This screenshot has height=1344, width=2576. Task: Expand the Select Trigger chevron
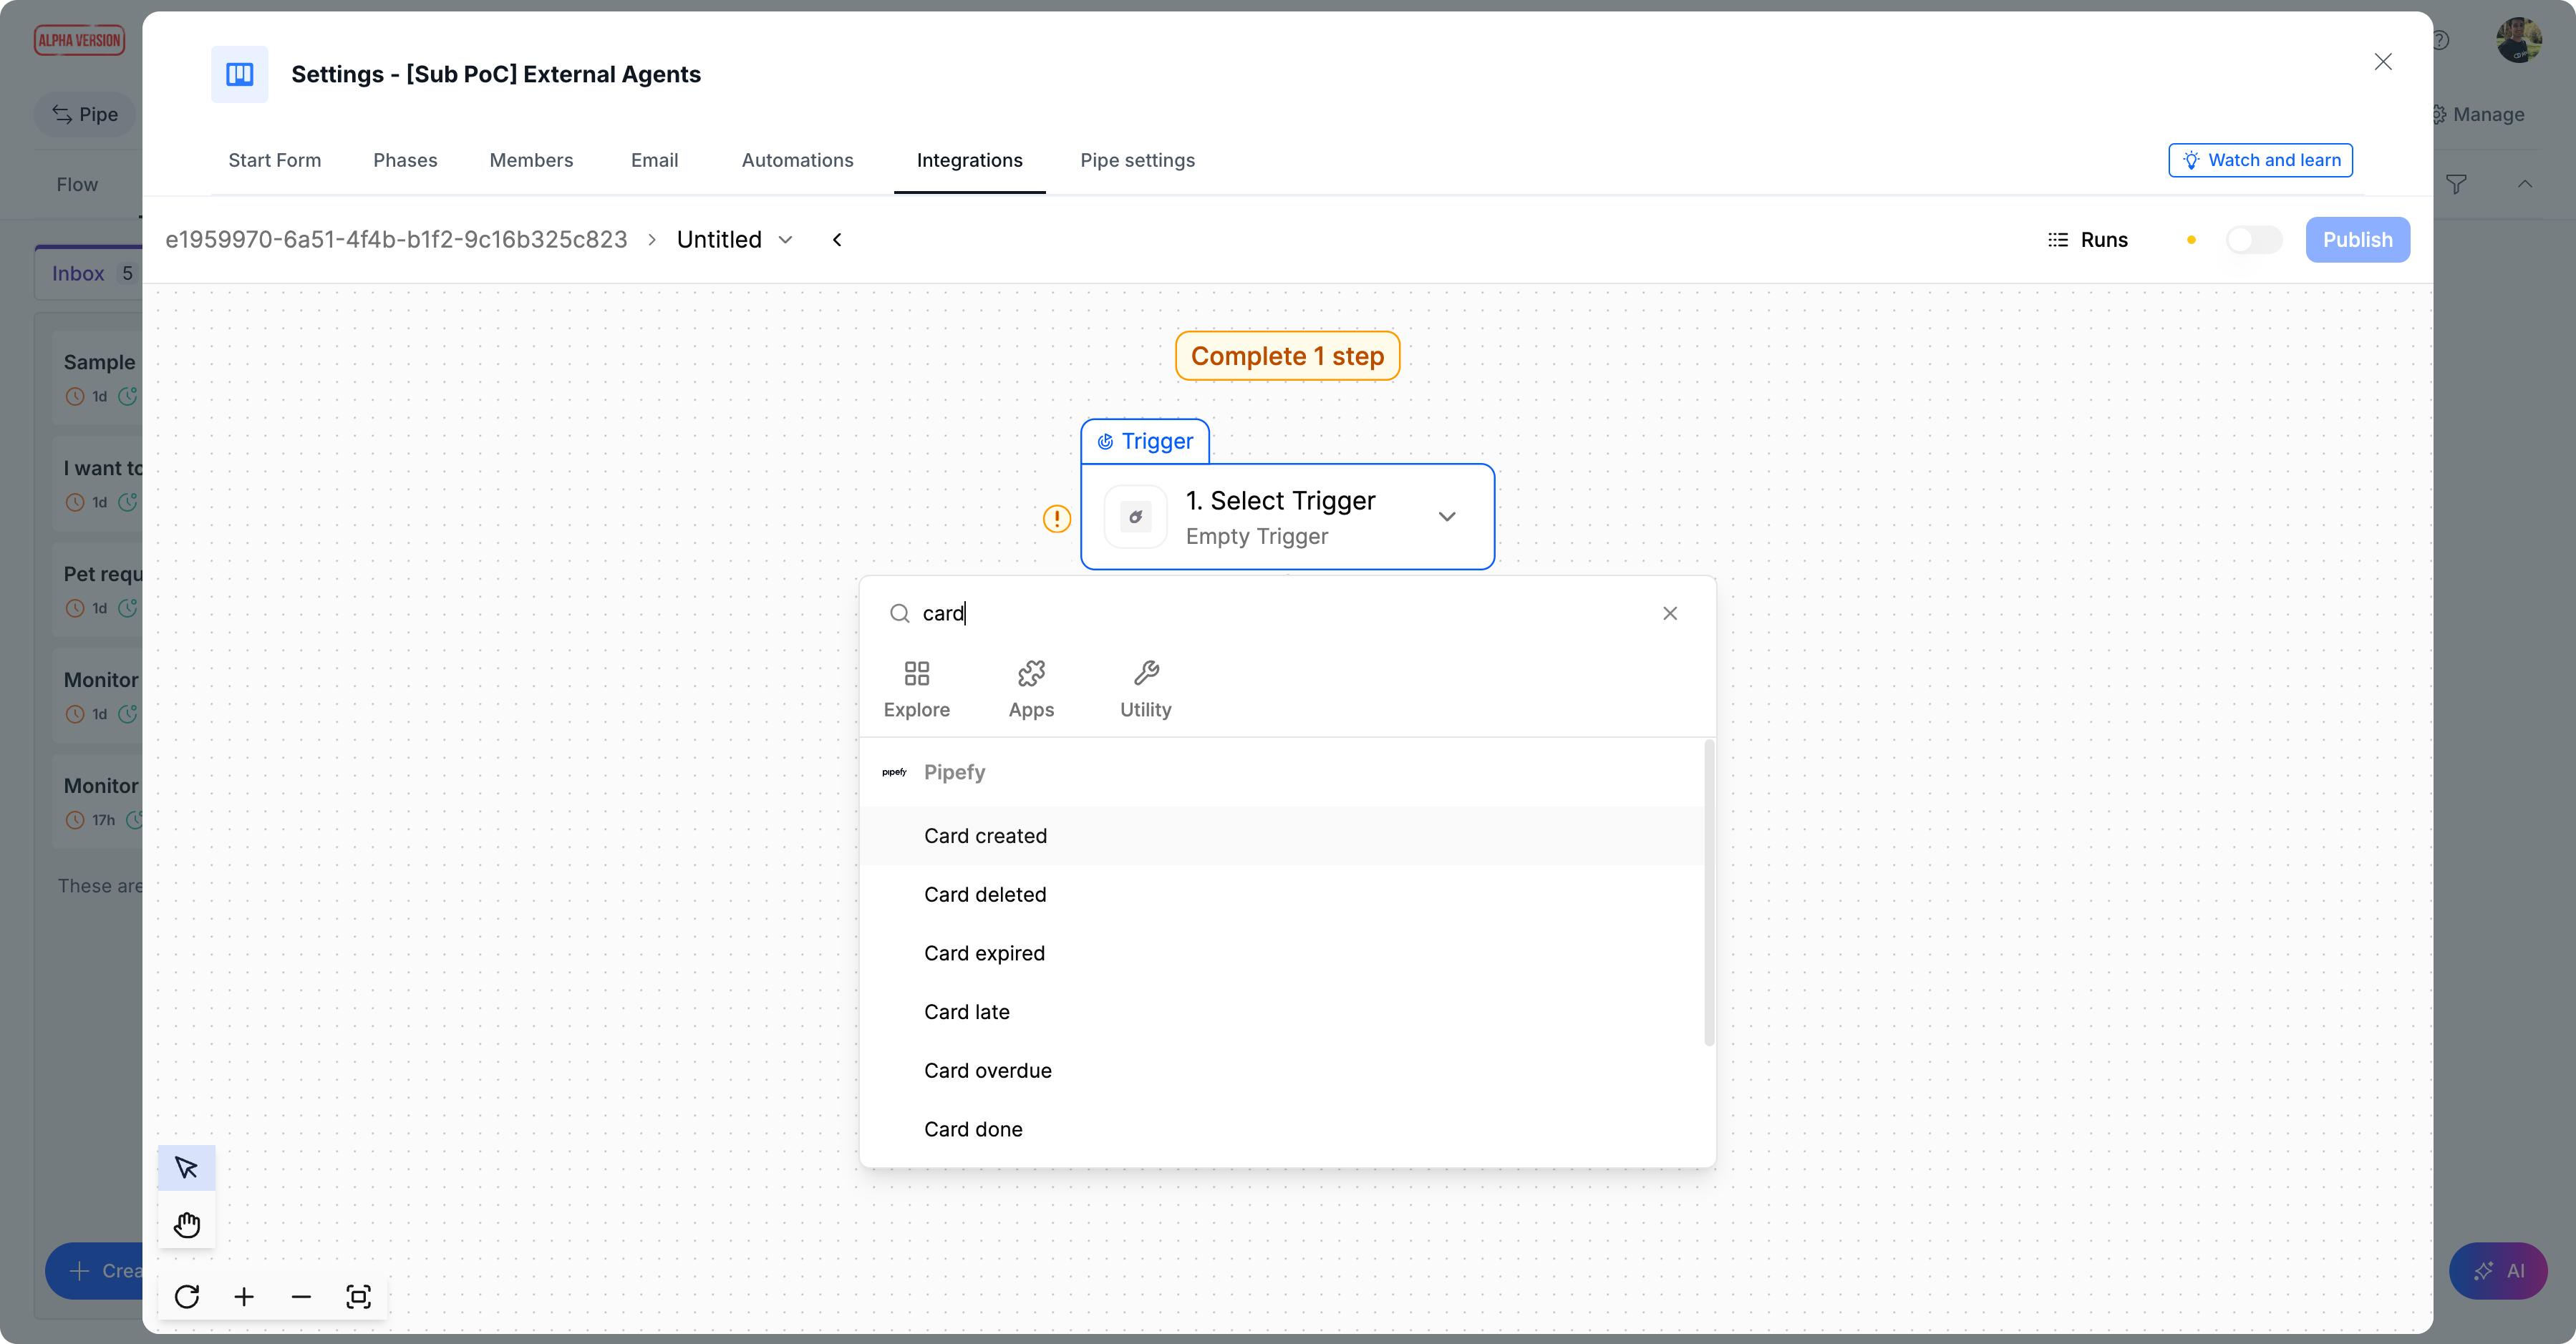pos(1446,517)
